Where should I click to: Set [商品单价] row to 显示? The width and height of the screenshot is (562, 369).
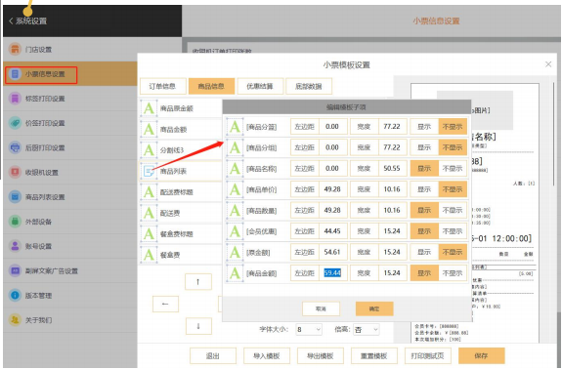click(x=424, y=189)
